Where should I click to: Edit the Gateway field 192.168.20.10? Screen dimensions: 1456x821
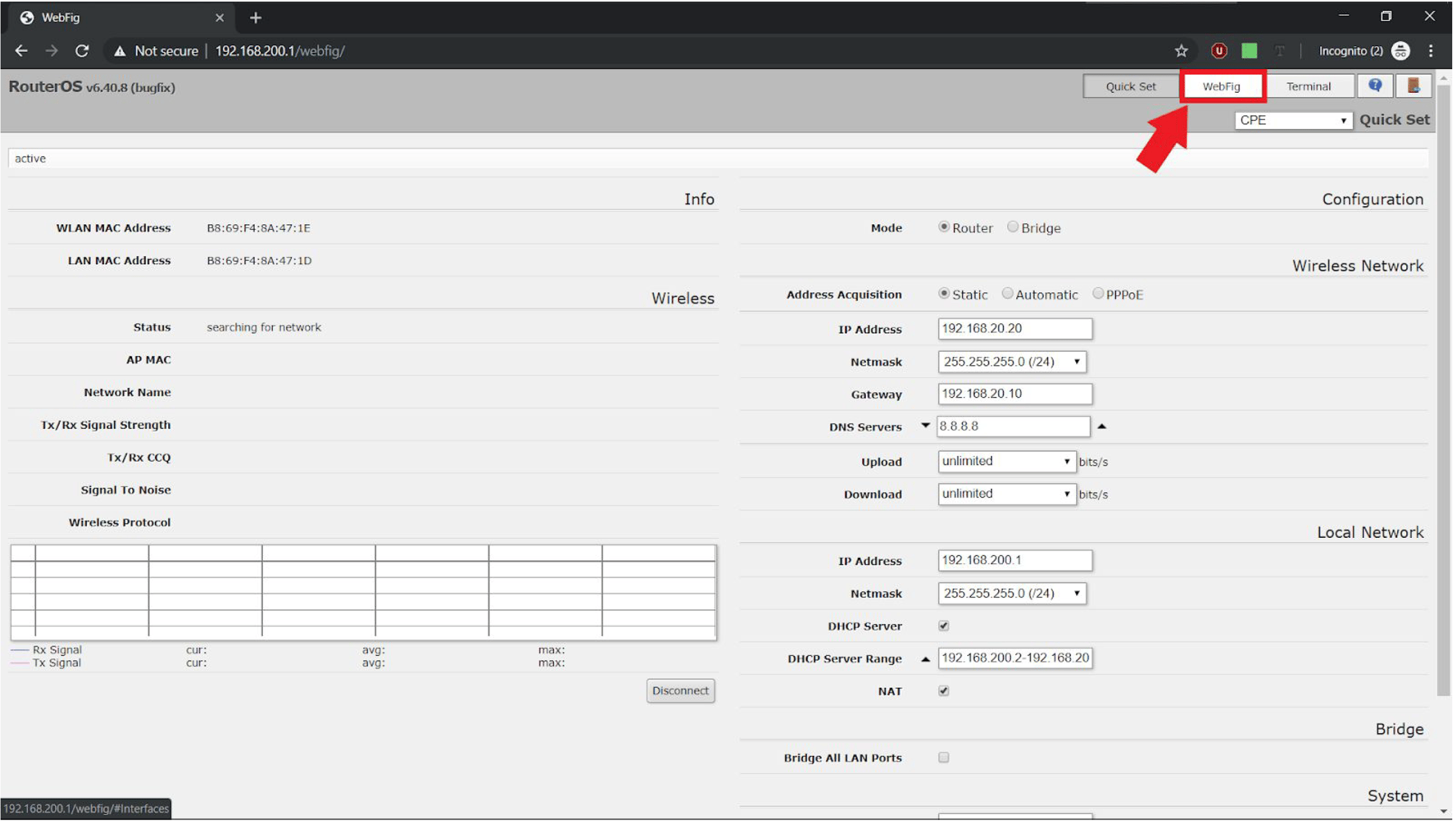(1015, 394)
